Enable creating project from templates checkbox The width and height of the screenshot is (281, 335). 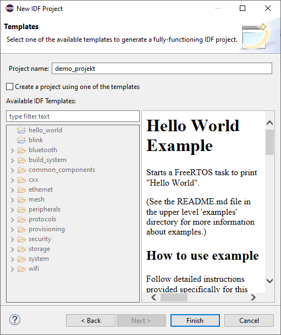10,87
